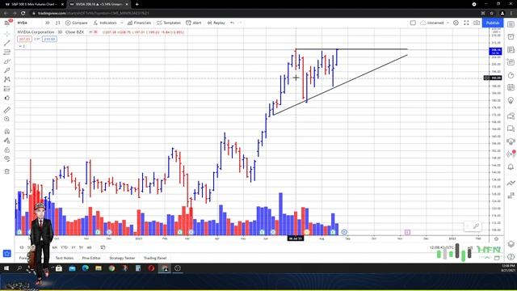Select the text annotation tool
The image size is (517, 291).
[7, 70]
